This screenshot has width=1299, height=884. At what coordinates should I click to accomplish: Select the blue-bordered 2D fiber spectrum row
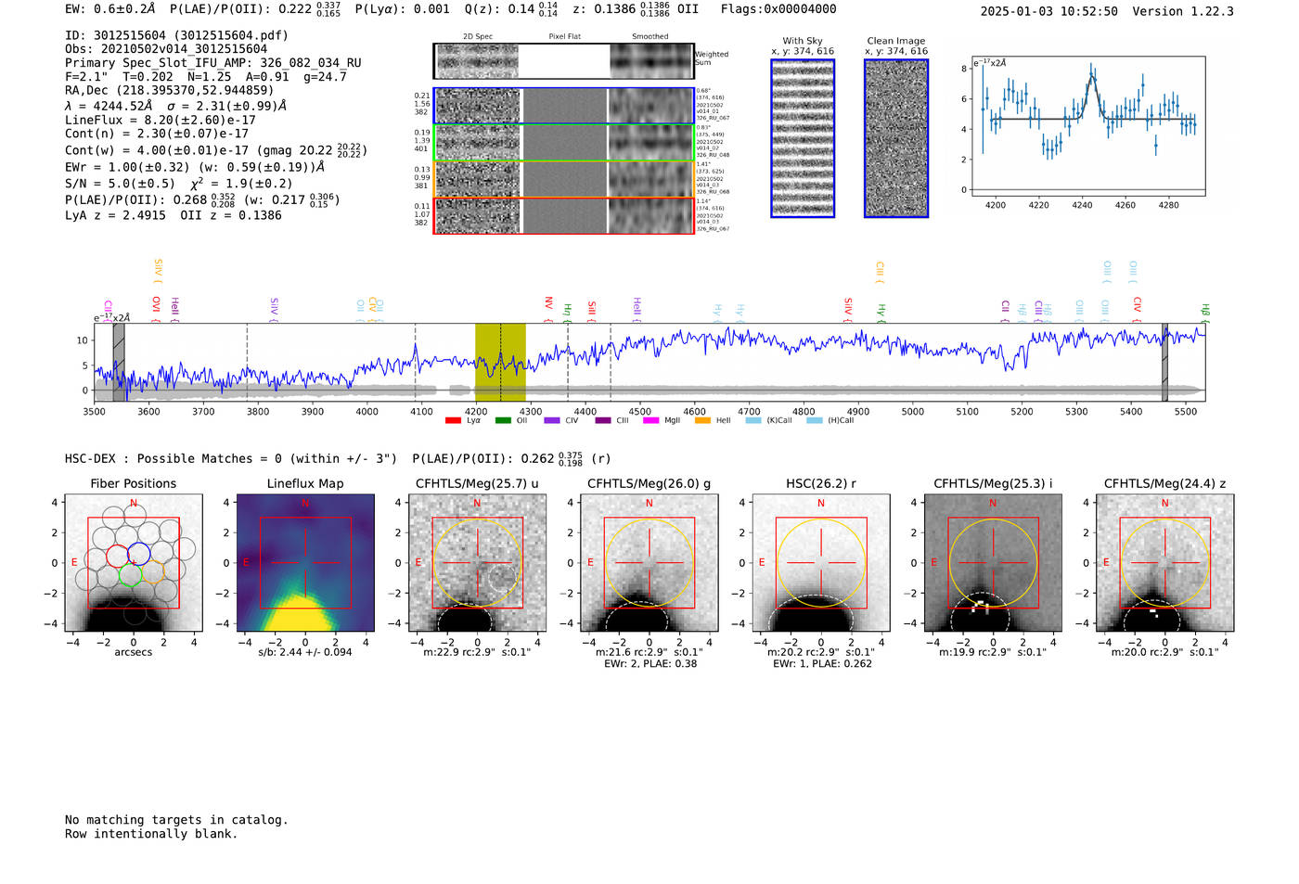tap(564, 106)
